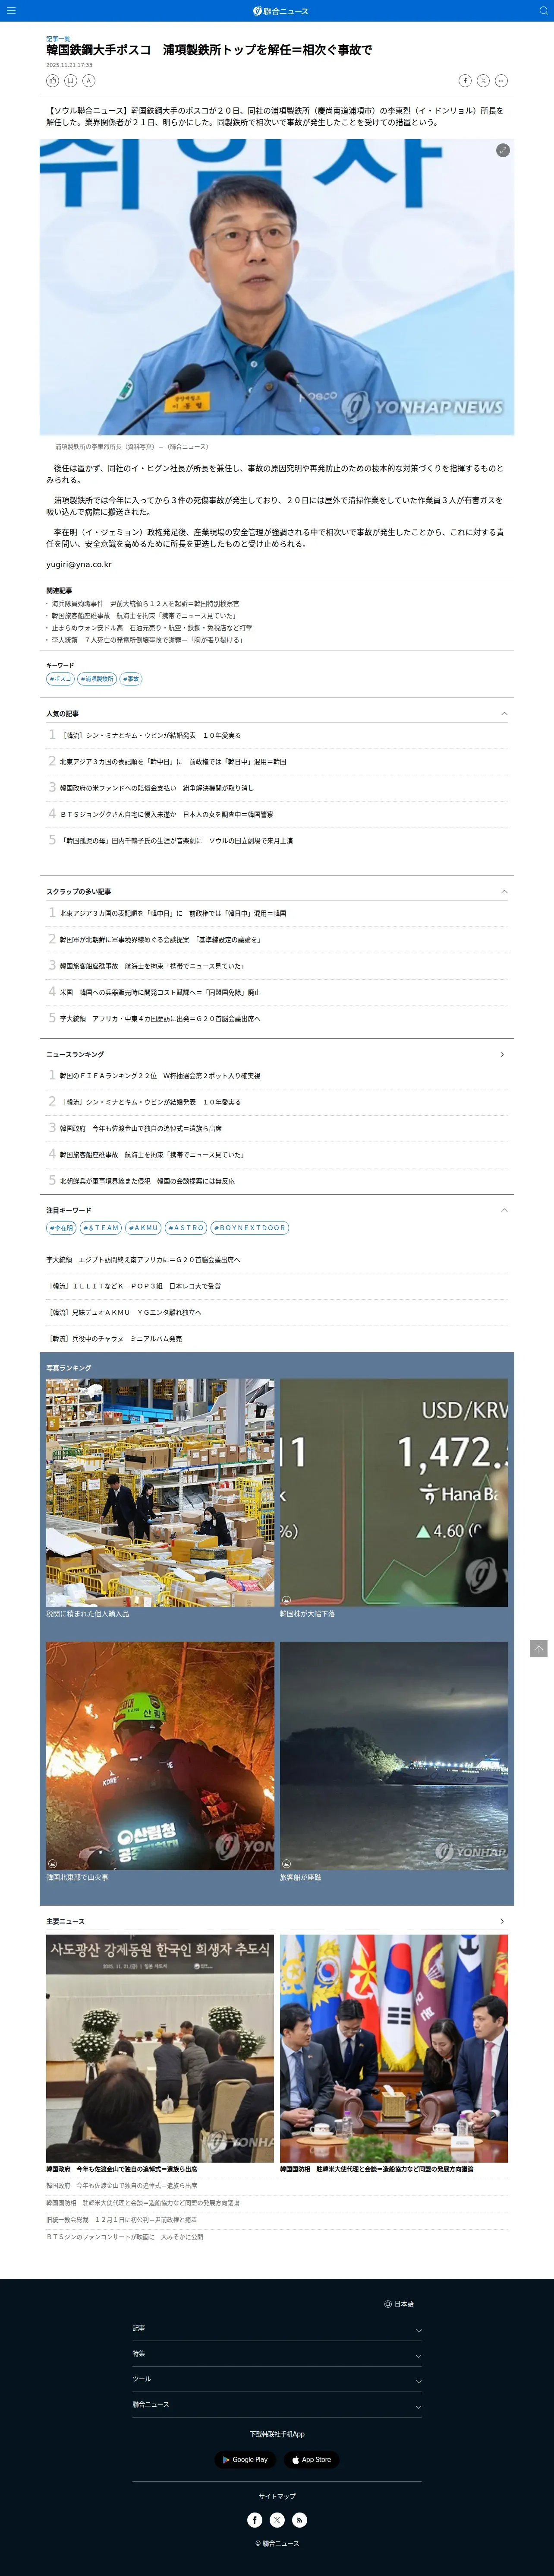Image resolution: width=554 pixels, height=2576 pixels.
Task: Open article 旧統一教会総裁 １２月１日に初公判
Action: 122,2220
